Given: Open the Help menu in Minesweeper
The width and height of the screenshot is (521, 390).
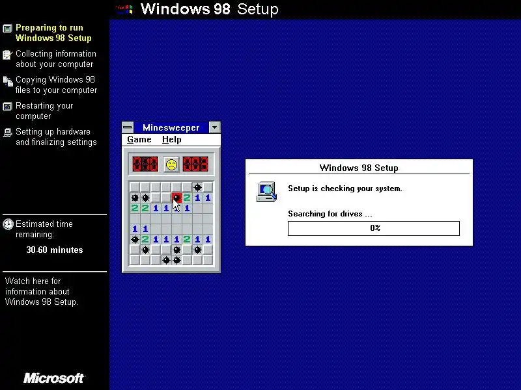Looking at the screenshot, I should click(x=172, y=140).
